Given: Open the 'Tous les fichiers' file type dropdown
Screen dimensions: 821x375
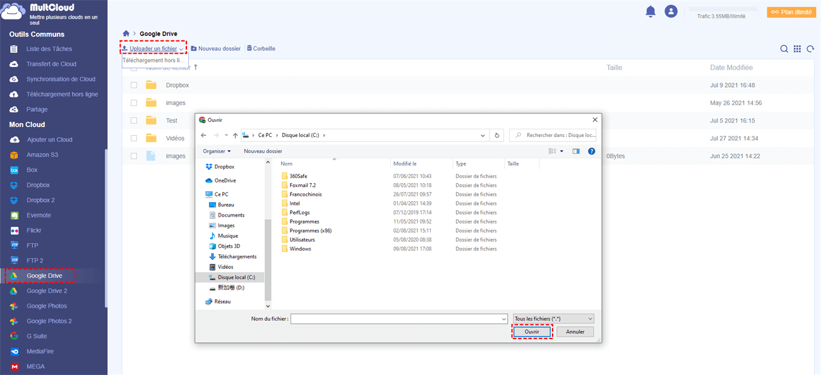Looking at the screenshot, I should (x=553, y=319).
